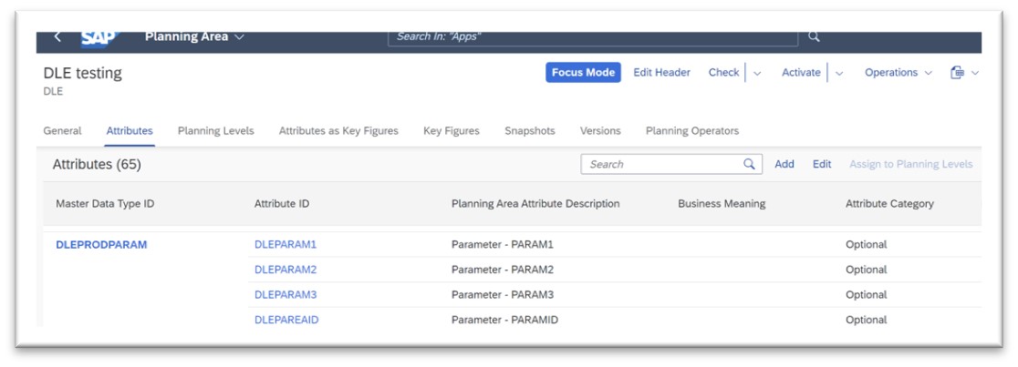
Task: Open the export spreadsheet icon
Action: (957, 73)
